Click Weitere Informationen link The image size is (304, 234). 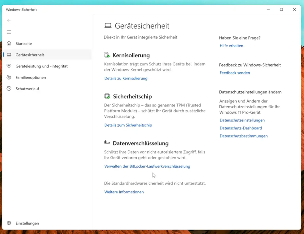coord(124,192)
